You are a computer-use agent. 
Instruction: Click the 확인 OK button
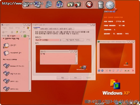[x=62, y=78]
